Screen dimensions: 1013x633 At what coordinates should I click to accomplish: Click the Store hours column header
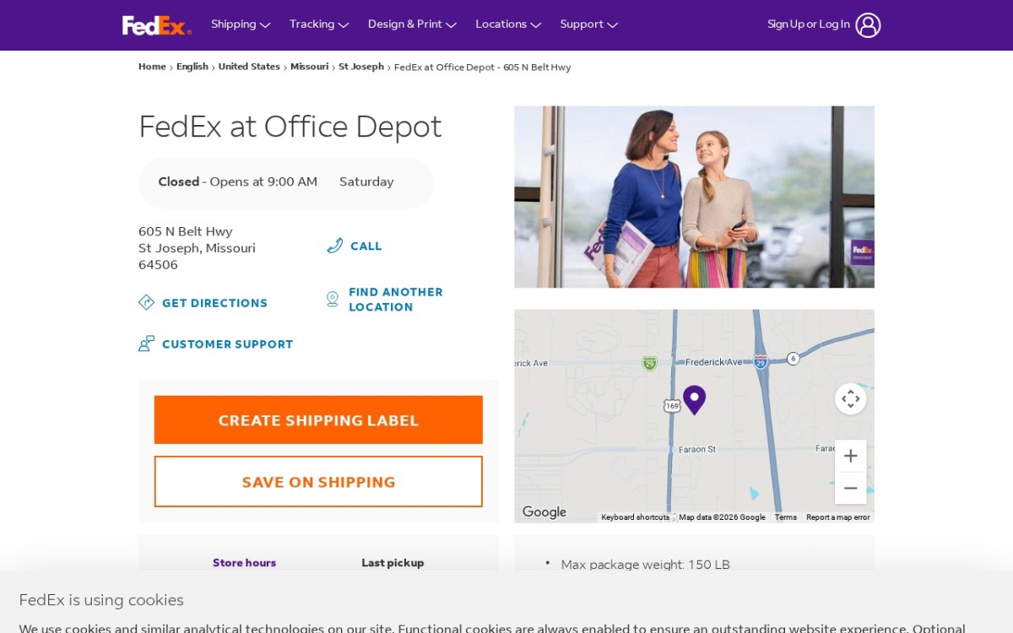click(x=244, y=563)
